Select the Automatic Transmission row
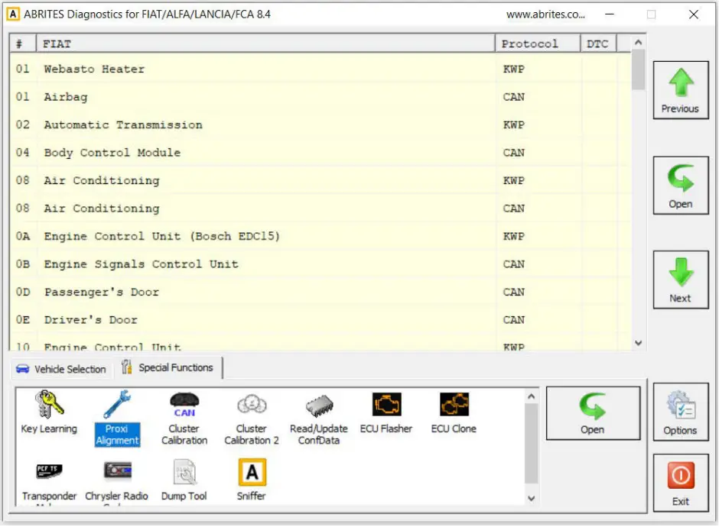 coord(320,125)
